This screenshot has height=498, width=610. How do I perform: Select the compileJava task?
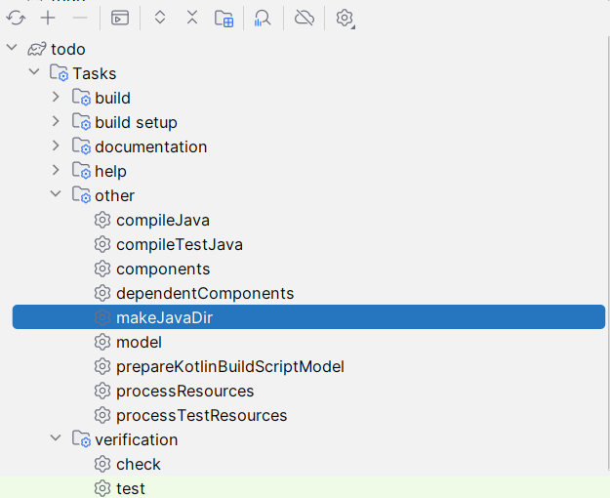click(x=162, y=220)
